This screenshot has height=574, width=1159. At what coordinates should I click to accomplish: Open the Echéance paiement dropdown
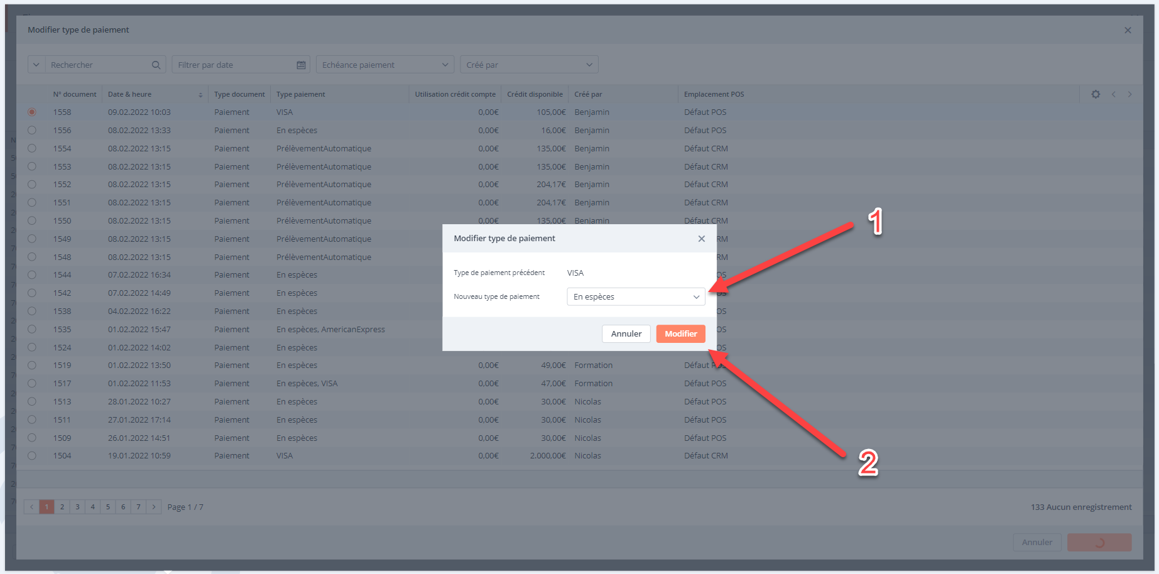[384, 65]
